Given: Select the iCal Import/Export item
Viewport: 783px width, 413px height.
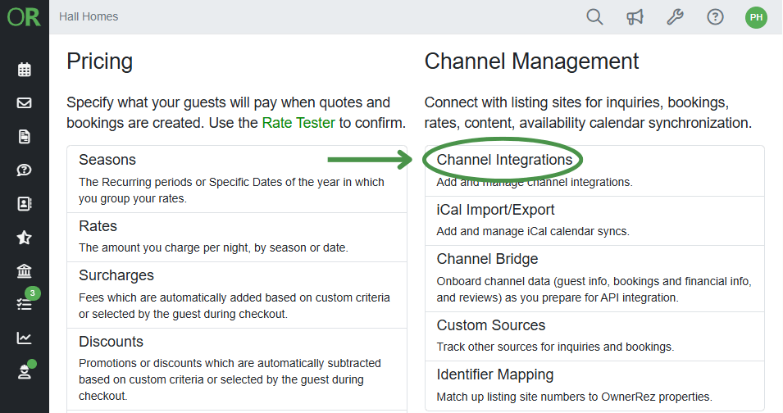Looking at the screenshot, I should [x=495, y=210].
